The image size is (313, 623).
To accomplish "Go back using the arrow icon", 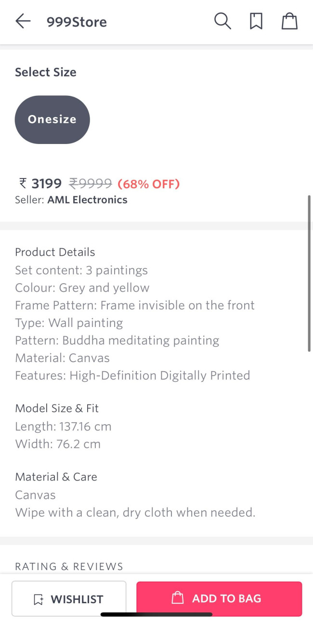I will click(23, 21).
